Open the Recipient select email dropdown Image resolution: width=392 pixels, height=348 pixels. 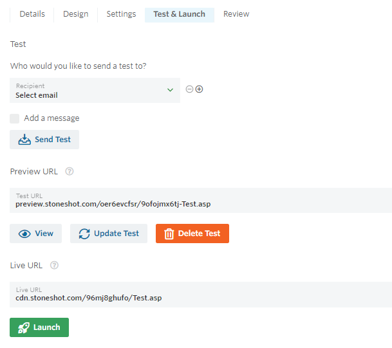[95, 91]
